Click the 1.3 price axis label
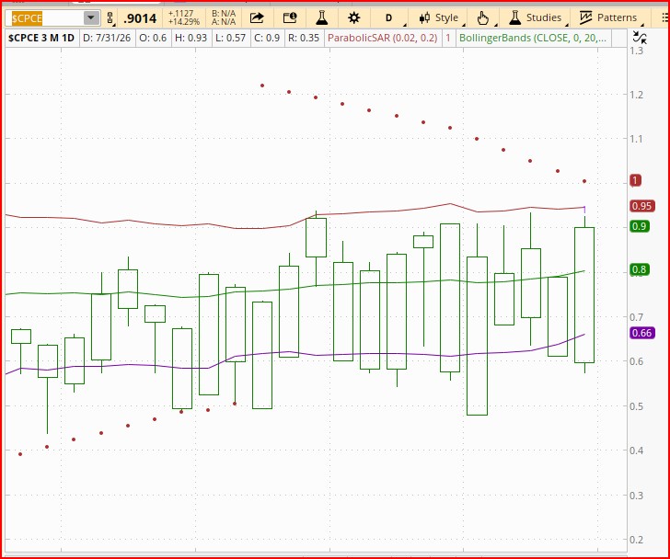Screen dimensions: 670x559 [x=637, y=51]
